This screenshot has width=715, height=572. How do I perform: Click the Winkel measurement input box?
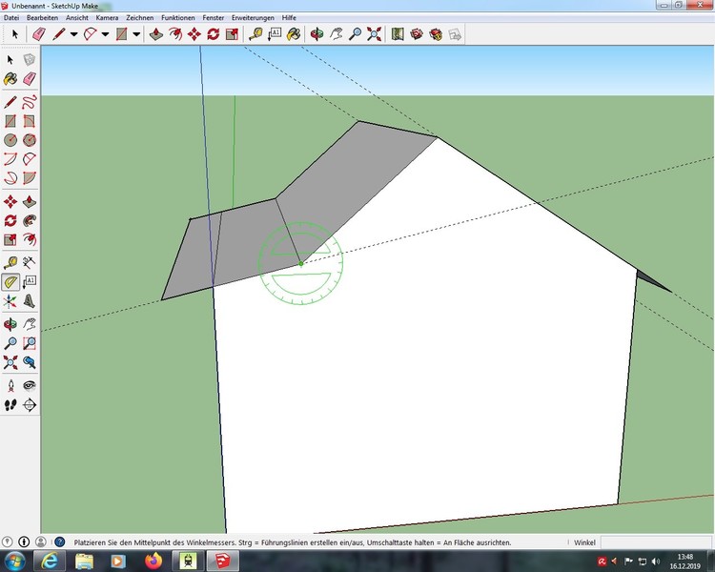tap(655, 542)
